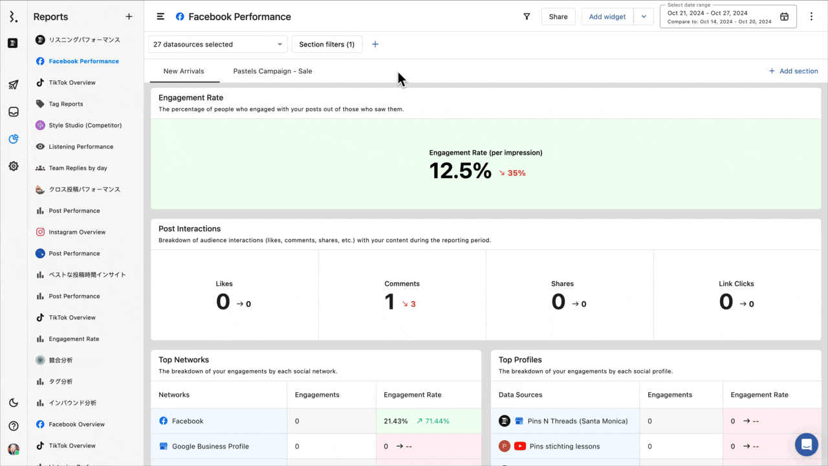Open the chat support bubble
This screenshot has height=466, width=828.
click(807, 445)
